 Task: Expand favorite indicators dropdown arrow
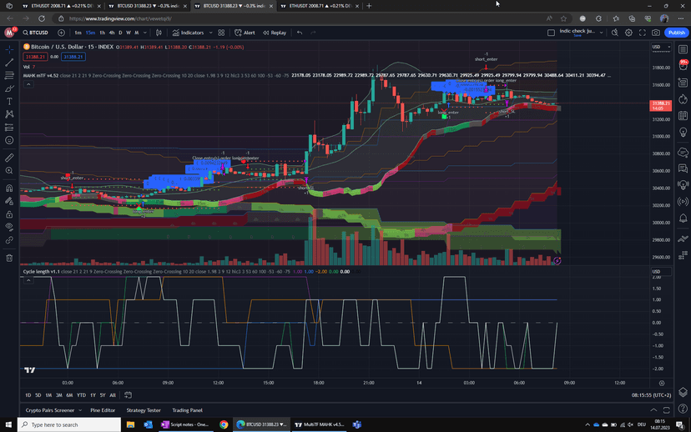click(210, 33)
